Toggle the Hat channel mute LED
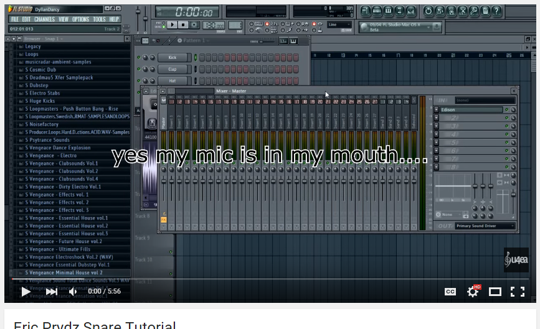540x329 pixels. pyautogui.click(x=139, y=81)
